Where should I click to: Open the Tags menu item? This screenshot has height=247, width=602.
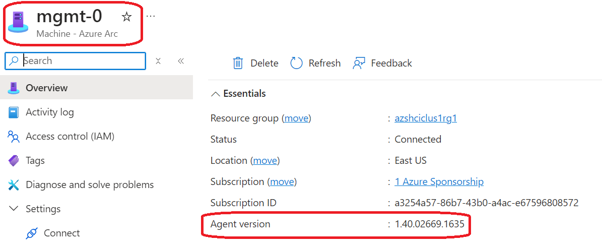tap(35, 160)
